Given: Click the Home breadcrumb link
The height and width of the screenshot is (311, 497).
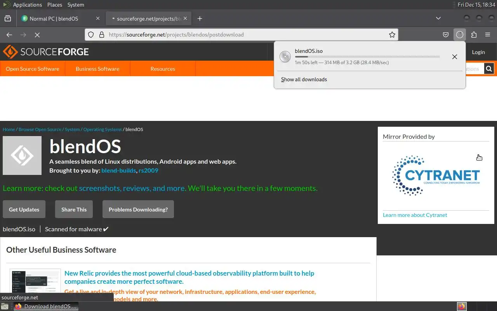Looking at the screenshot, I should coord(9,129).
